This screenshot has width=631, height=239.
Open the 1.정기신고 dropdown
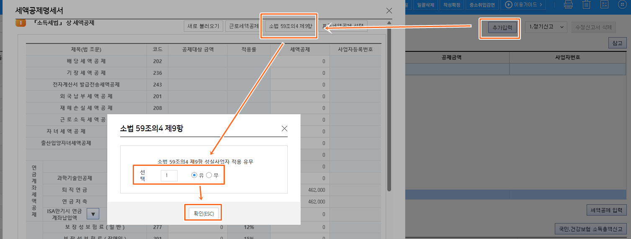click(x=546, y=27)
